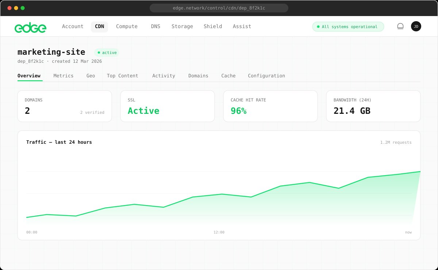
Task: Open the Assist navigation item
Action: [242, 26]
